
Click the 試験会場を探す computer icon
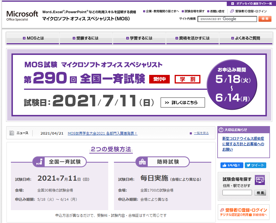point(260,180)
